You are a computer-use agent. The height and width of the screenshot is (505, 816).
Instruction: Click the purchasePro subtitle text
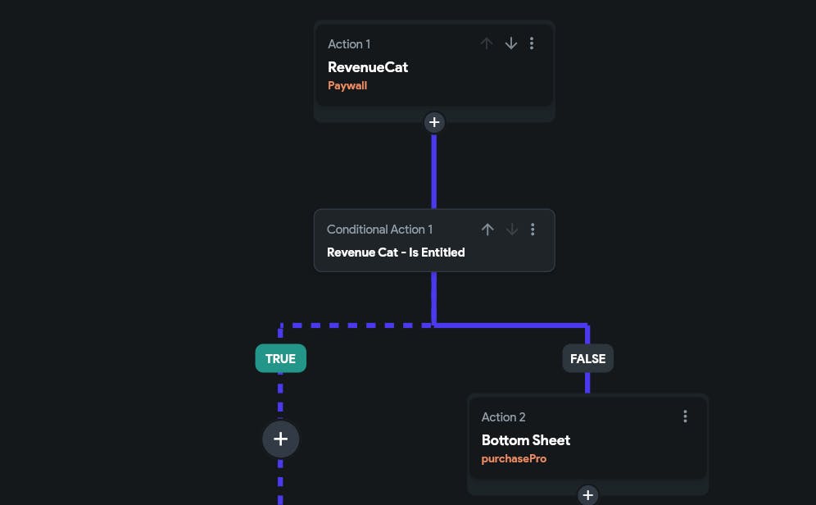tap(514, 458)
